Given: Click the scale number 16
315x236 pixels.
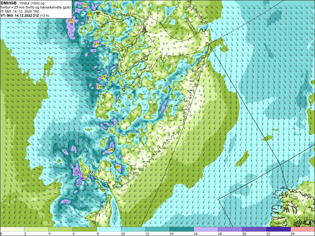Looking at the screenshot, I should click(196, 234).
